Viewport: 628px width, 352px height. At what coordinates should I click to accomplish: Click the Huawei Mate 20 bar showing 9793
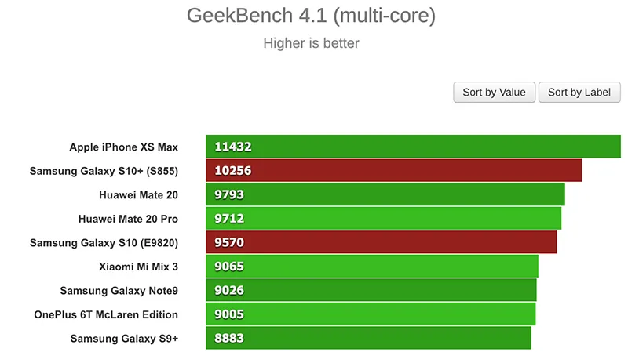[385, 194]
